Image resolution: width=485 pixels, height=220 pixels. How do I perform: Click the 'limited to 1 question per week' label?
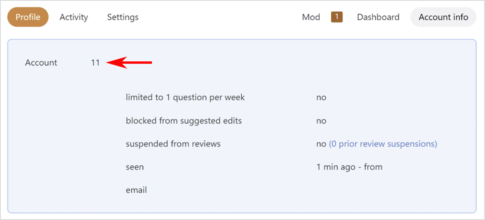tap(185, 97)
